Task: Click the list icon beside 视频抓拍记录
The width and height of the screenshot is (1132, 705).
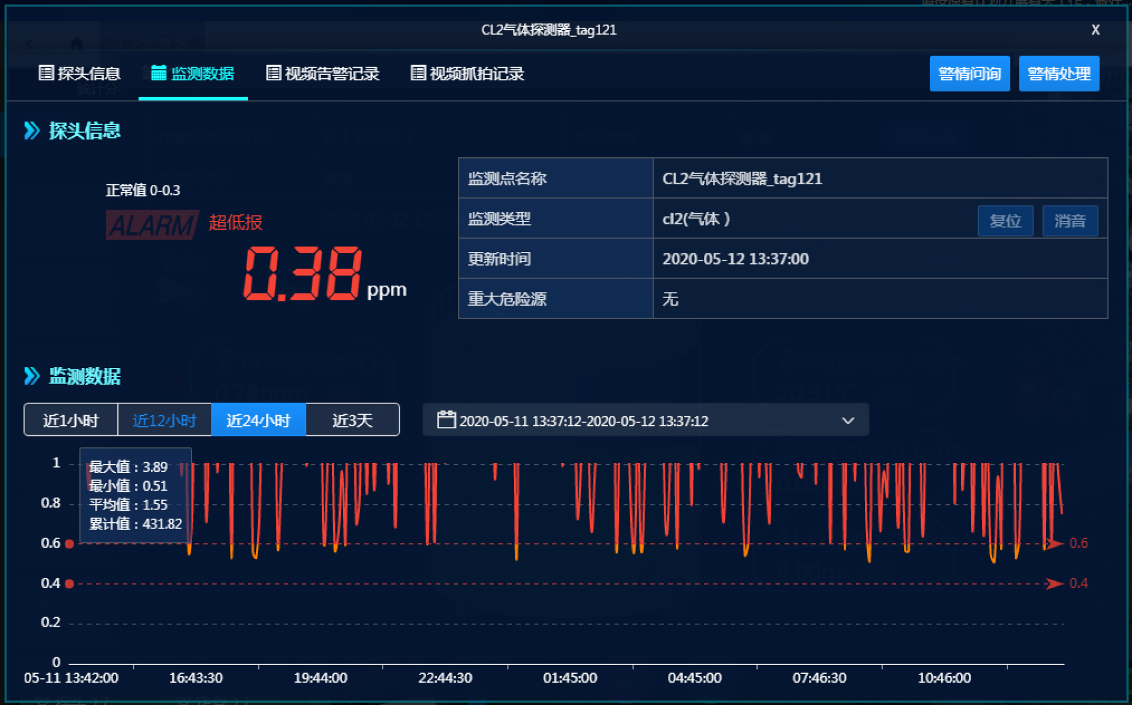Action: [417, 73]
